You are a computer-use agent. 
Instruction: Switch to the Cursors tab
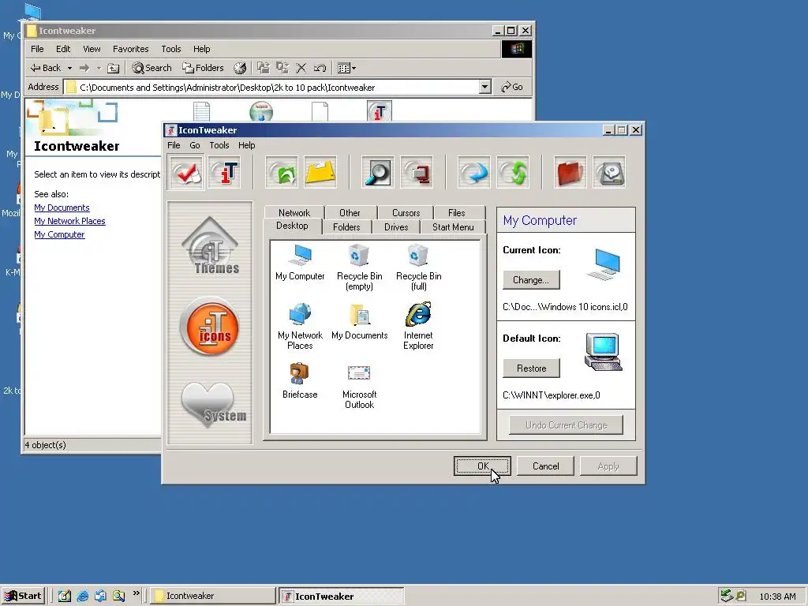pos(406,213)
